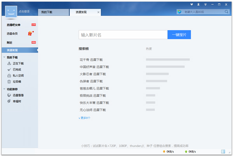This screenshot has width=233, height=156.
Task: Open the main menu dropdown in title bar
Action: pos(205,4)
